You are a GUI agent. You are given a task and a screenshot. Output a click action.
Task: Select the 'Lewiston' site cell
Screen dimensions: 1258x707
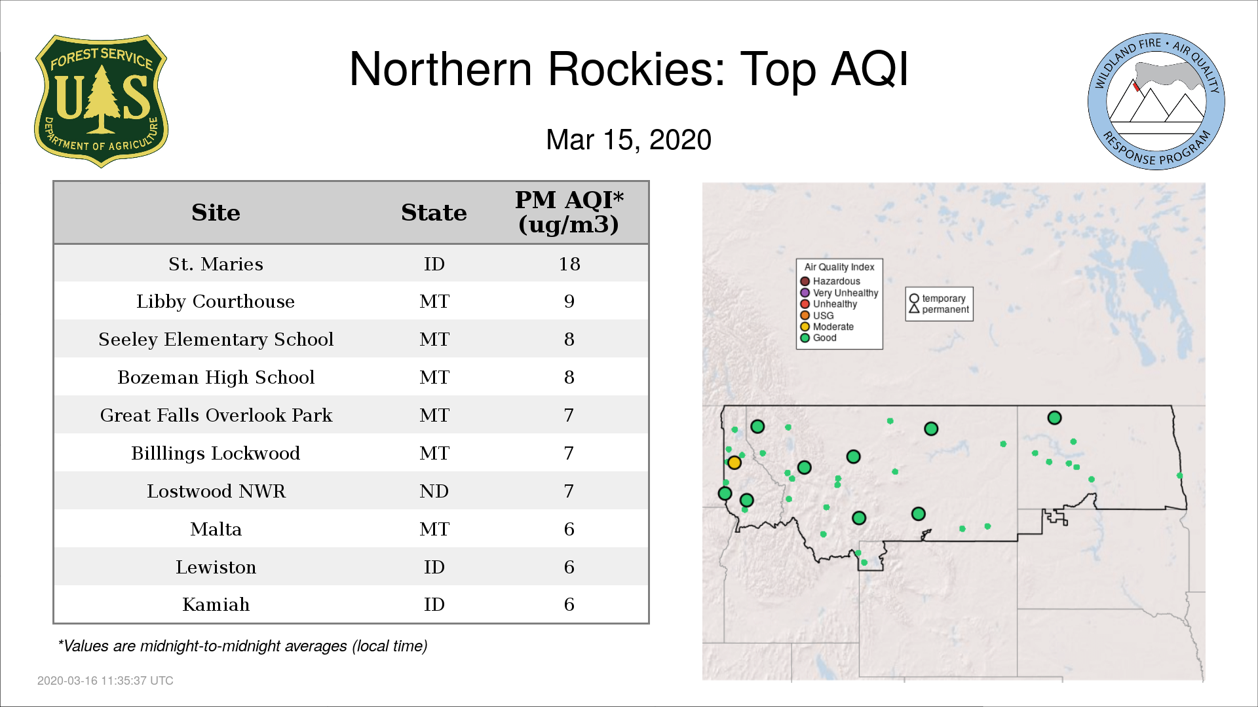[216, 568]
